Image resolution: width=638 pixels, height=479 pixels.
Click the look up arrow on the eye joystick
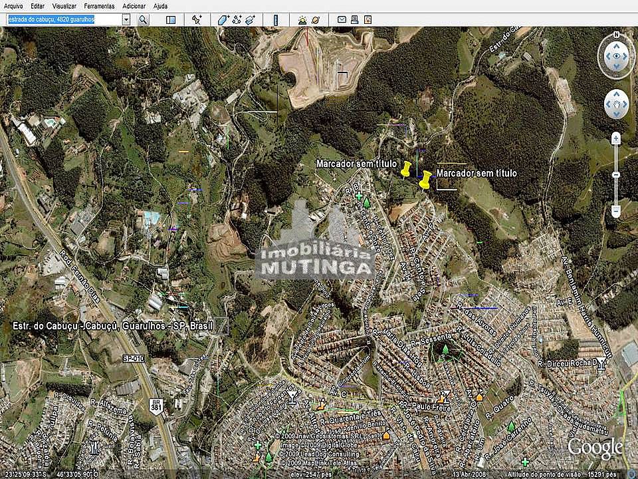point(617,46)
